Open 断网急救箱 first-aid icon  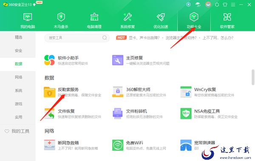point(49,145)
